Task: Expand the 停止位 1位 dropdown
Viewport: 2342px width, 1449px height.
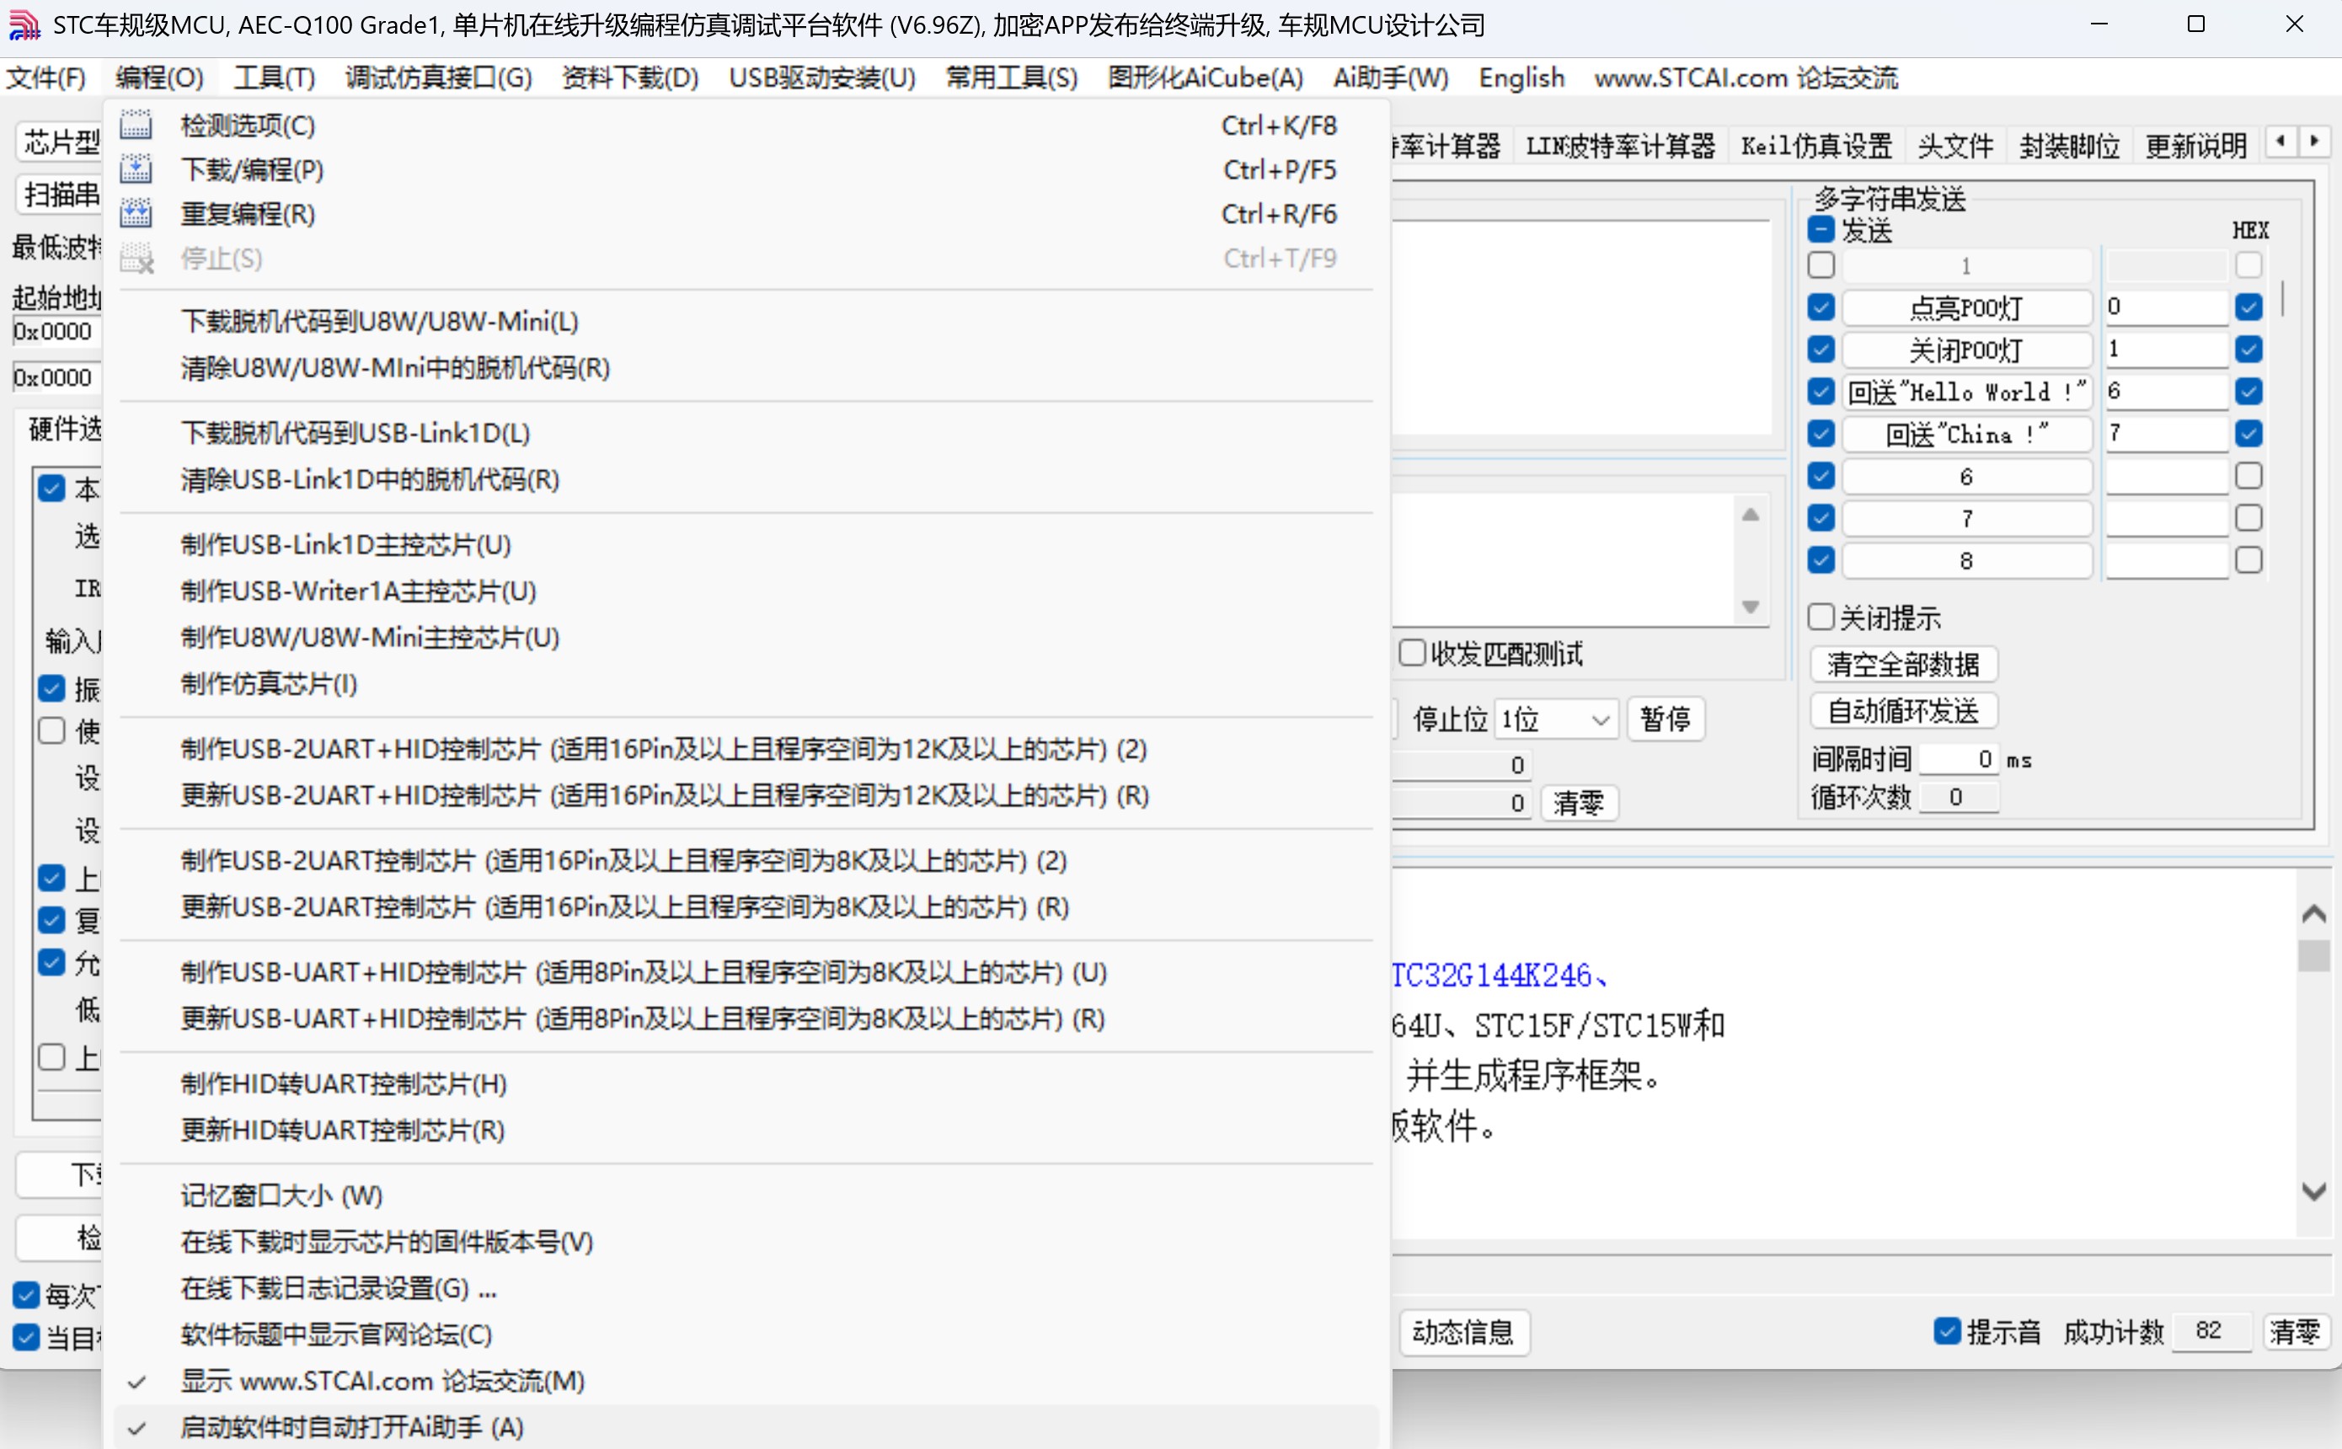Action: click(1556, 719)
